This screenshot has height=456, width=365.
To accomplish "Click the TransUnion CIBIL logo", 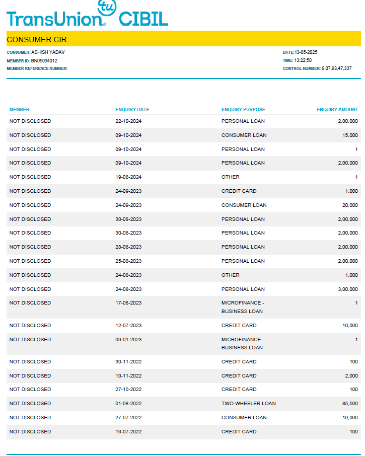I will 87,16.
